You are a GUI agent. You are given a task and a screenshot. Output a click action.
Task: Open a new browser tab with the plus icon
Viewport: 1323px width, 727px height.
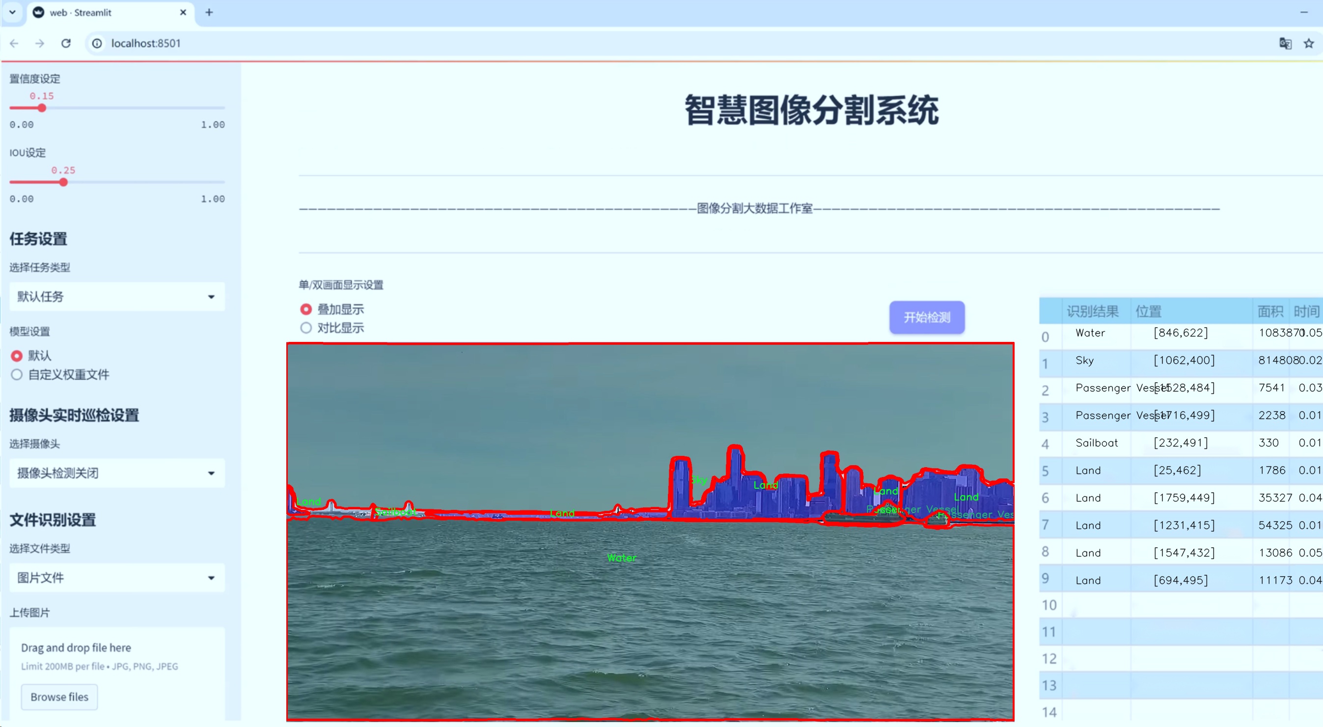[x=209, y=12]
